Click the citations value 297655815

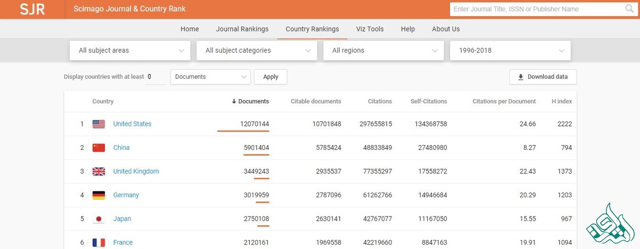375,124
